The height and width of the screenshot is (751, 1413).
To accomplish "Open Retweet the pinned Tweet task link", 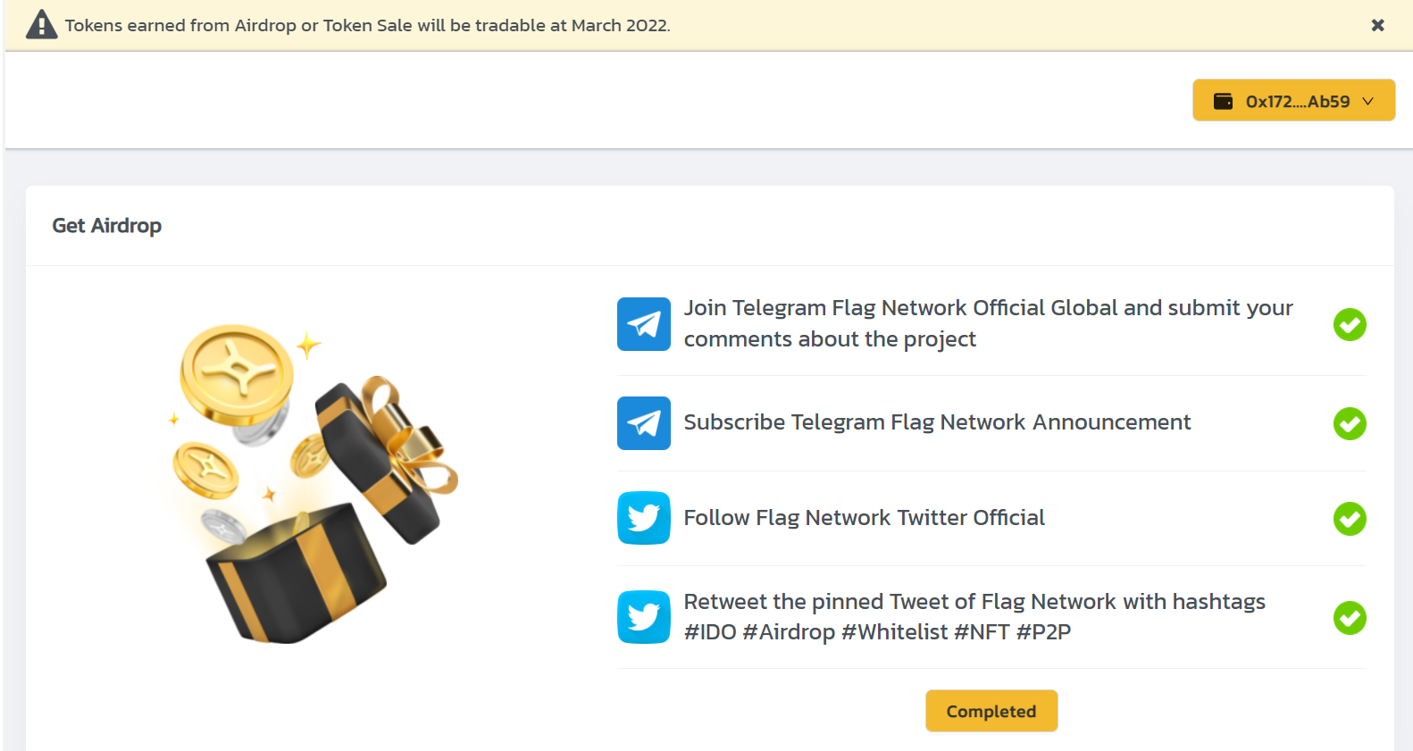I will [974, 617].
